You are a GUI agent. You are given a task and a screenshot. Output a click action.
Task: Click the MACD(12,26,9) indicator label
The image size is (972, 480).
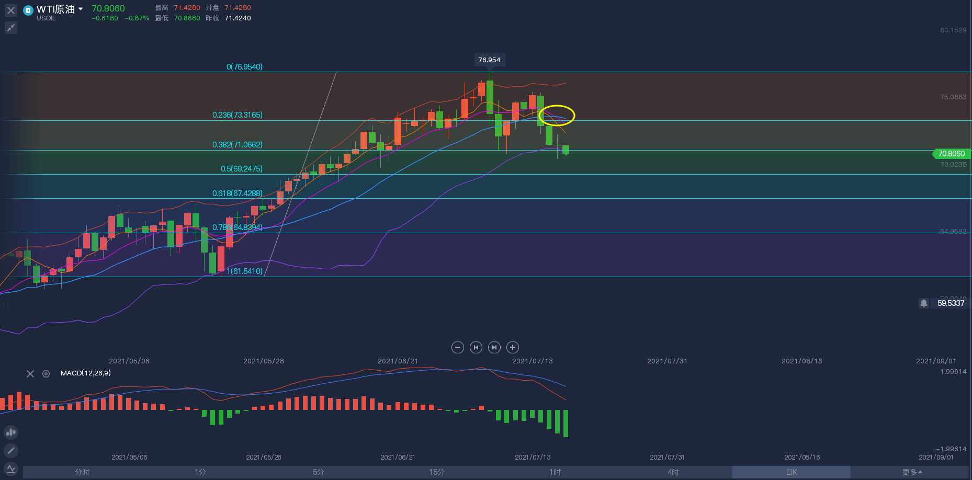86,373
